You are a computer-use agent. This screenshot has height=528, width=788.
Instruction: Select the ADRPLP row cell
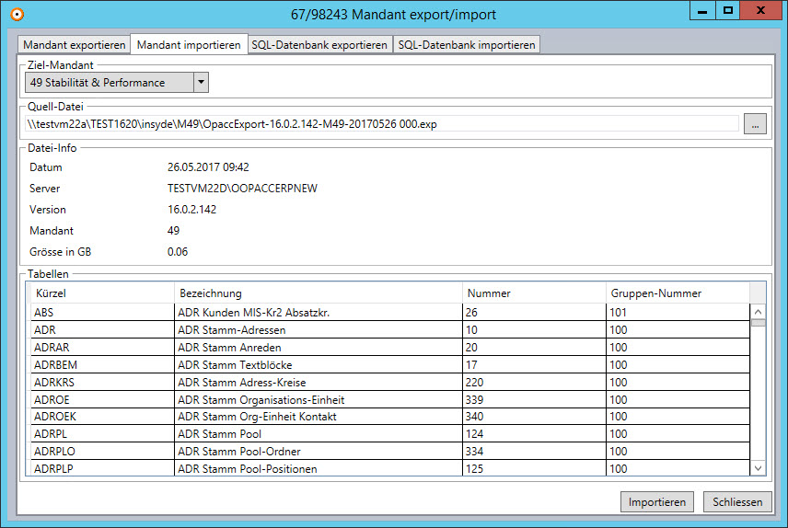(102, 468)
